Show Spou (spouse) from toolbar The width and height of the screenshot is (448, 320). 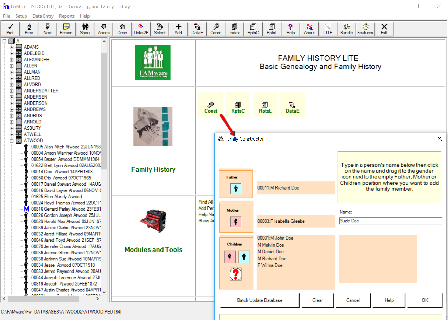pos(85,29)
